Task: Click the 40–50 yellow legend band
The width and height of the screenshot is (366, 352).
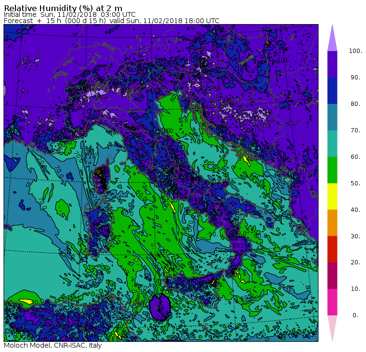Action: (x=332, y=196)
